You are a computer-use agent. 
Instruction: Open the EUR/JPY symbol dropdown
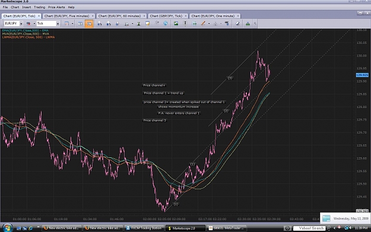pos(21,23)
